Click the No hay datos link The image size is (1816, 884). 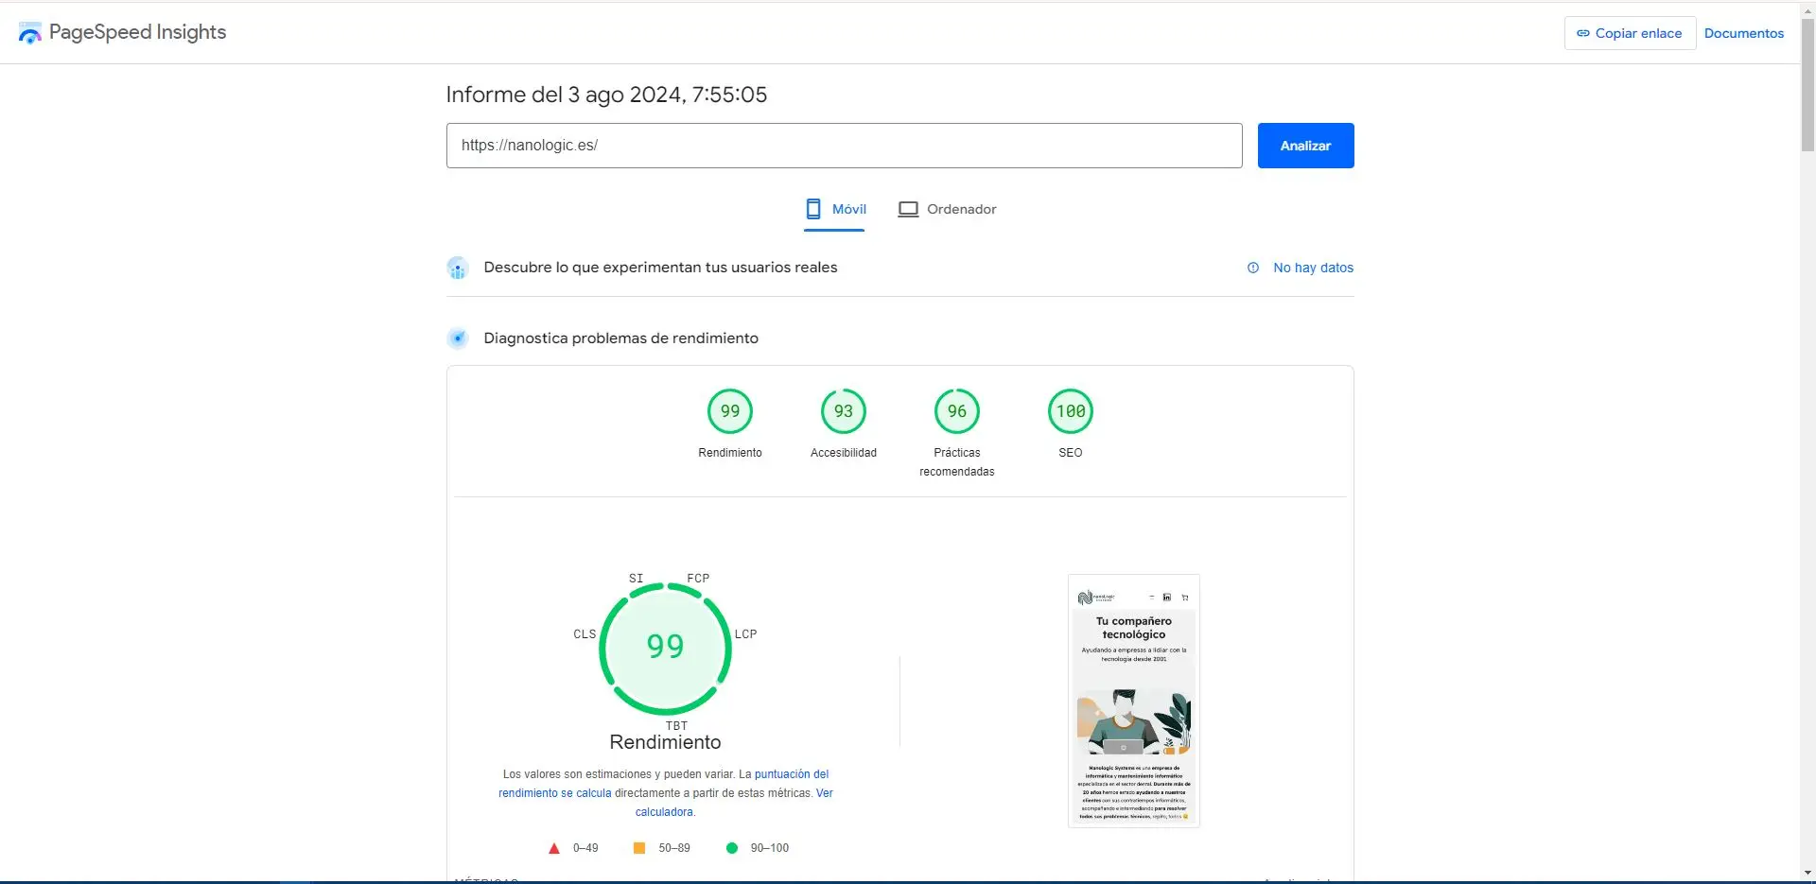click(1313, 268)
